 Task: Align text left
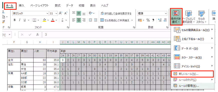tap(74, 20)
